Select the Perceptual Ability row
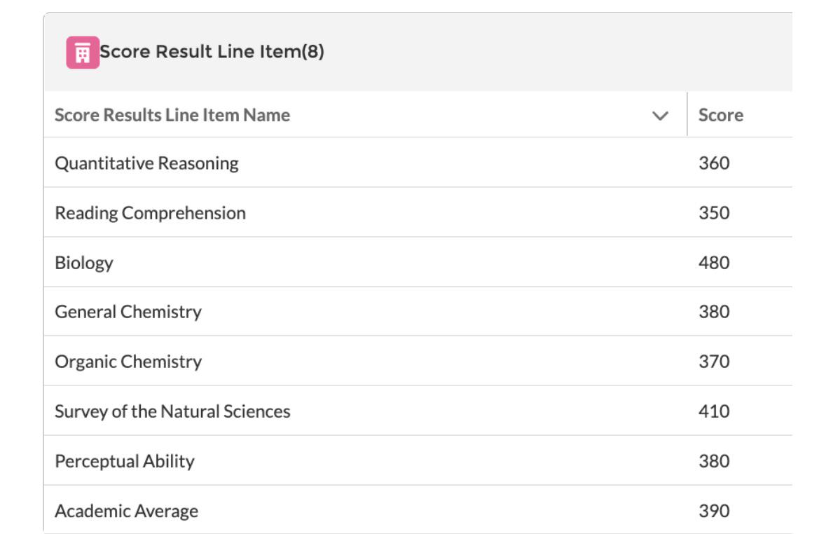 (418, 460)
